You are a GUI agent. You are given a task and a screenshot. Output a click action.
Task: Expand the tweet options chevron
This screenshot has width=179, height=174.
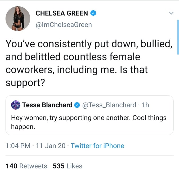point(171,13)
